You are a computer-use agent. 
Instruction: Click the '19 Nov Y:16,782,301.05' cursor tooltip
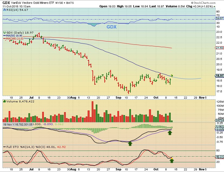(x=18, y=125)
